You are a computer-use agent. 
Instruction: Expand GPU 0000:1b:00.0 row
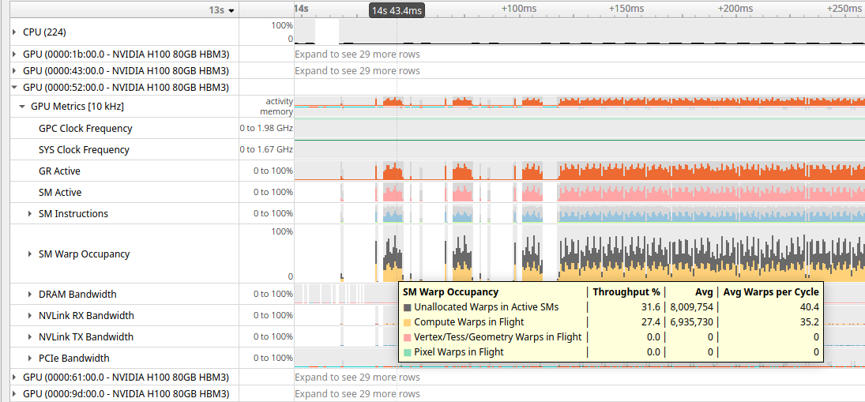tap(14, 54)
